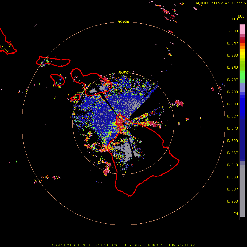Click the 0.413 scale value
Image resolution: width=247 pixels, height=247 pixels.
(232, 165)
